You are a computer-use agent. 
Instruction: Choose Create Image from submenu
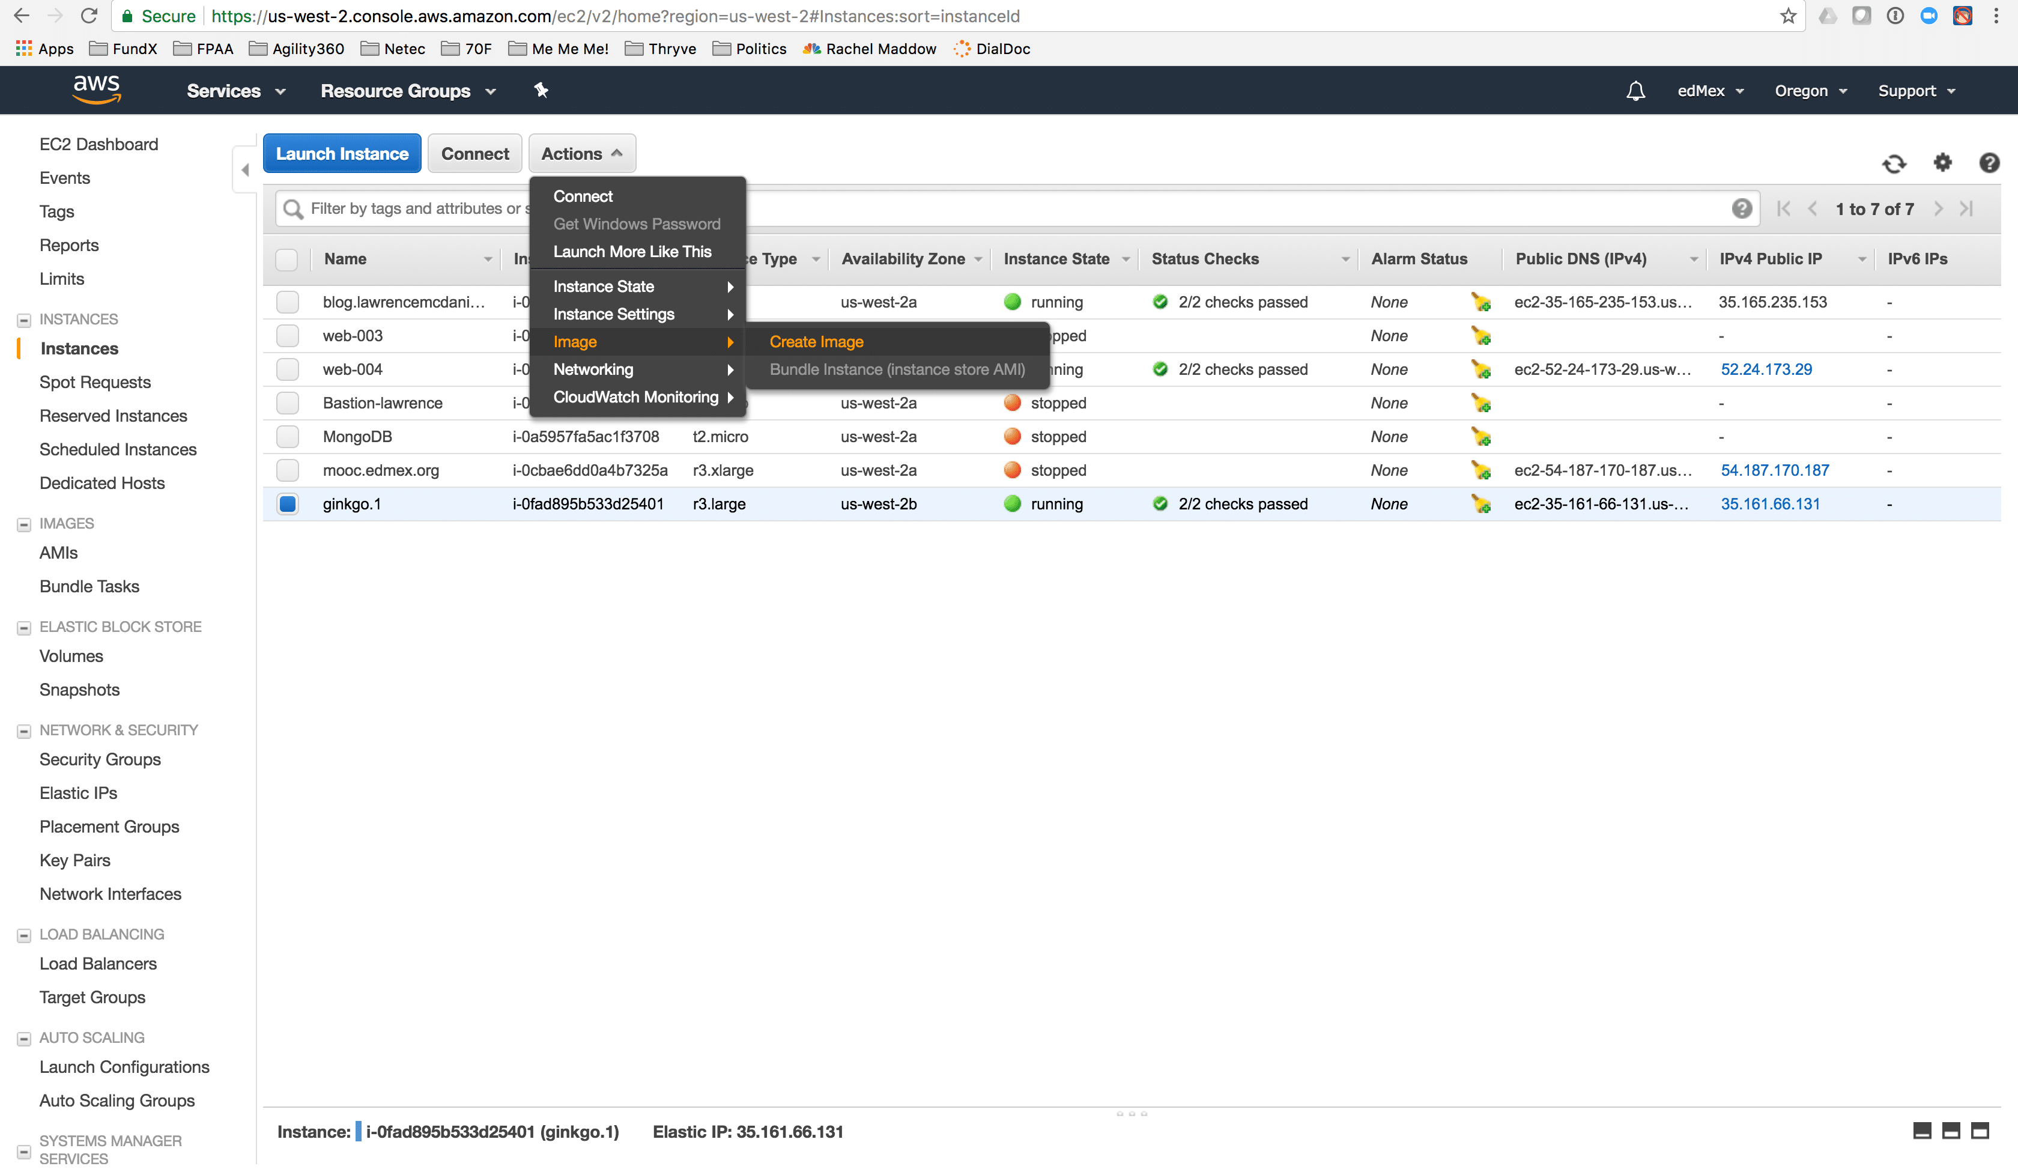897,342
